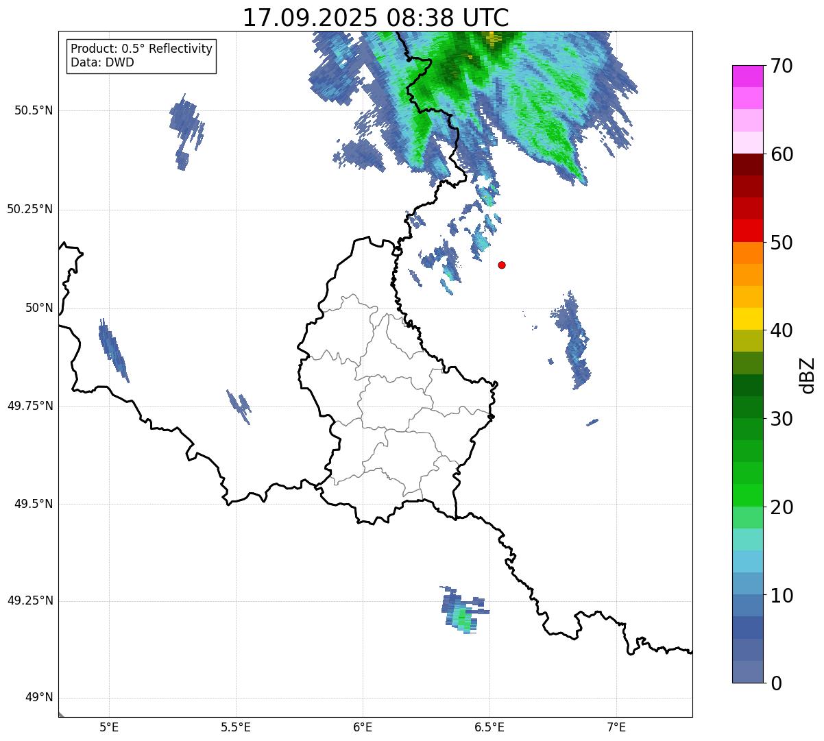Viewport: 824px width, 741px height.
Task: Click the 50°N latitude label
Action: [38, 308]
